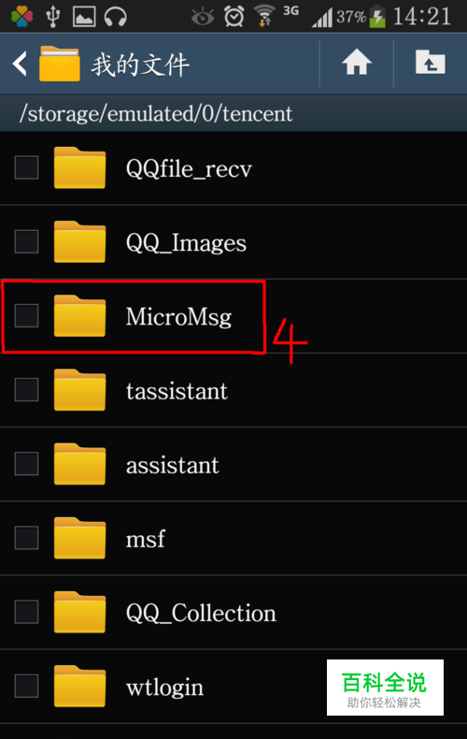Check the QQfile_recv folder checkbox
This screenshot has width=467, height=739.
26,167
